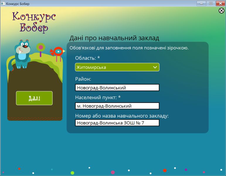This screenshot has height=176, width=226.
Task: Click the chevron arrow of Область combo box
Action: 155,67
